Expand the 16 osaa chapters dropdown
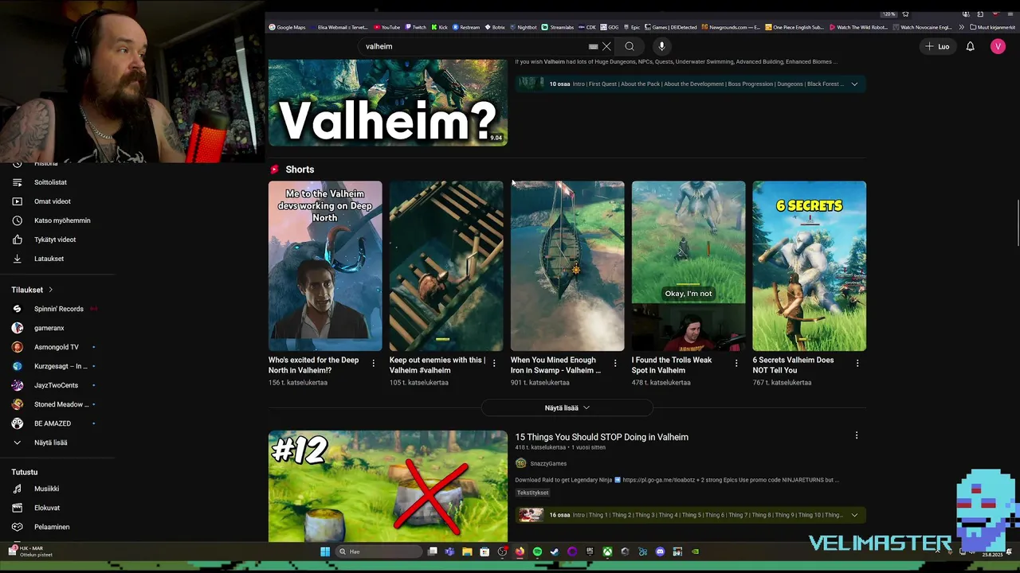The image size is (1020, 573). 854,515
